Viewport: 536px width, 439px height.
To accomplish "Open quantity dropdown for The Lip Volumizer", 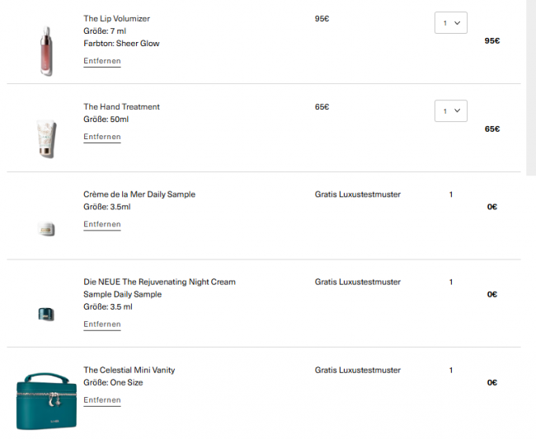I will 450,23.
